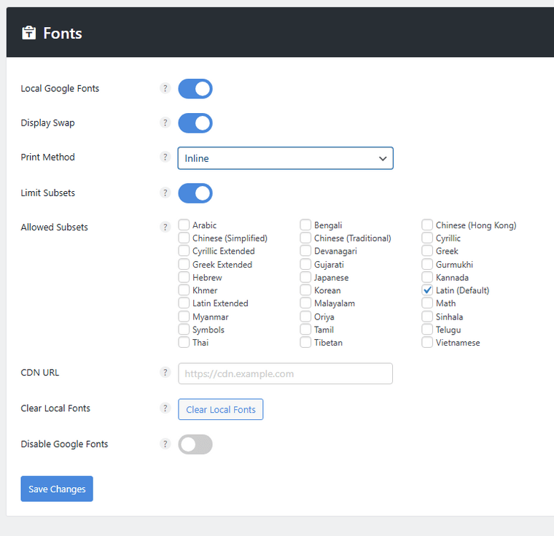Check the Bengali subset
Image resolution: width=554 pixels, height=536 pixels.
point(305,225)
